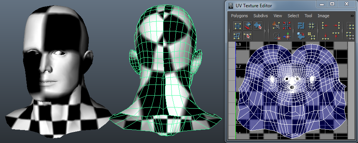Click the green wireframe head back view
This screenshot has height=143, width=358.
point(165,70)
